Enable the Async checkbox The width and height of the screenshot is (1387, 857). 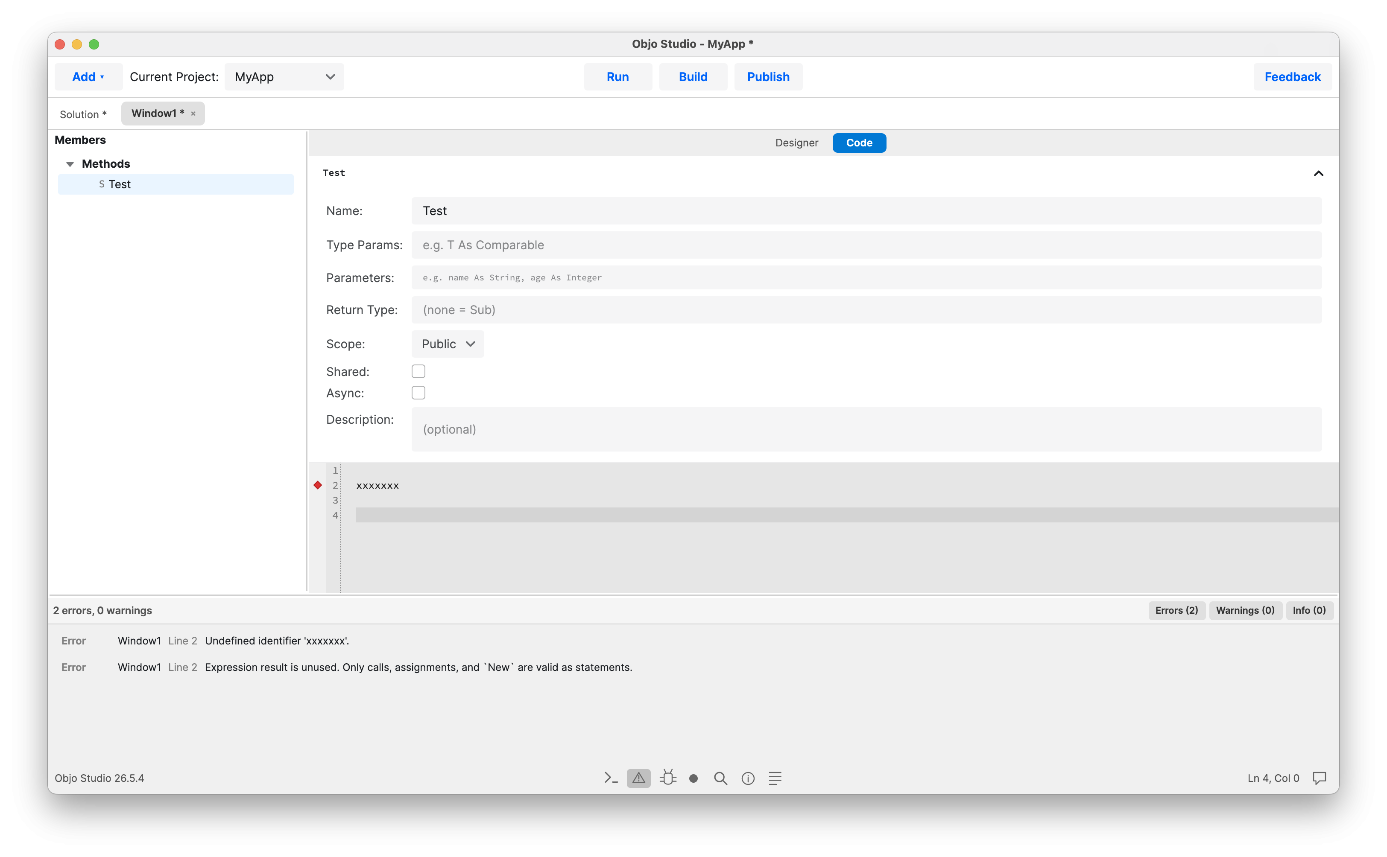418,393
